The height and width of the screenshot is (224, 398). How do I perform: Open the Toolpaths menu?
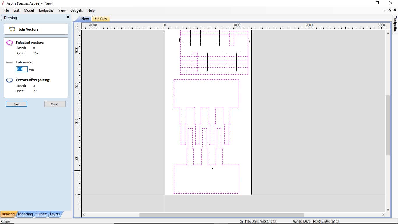(x=46, y=10)
